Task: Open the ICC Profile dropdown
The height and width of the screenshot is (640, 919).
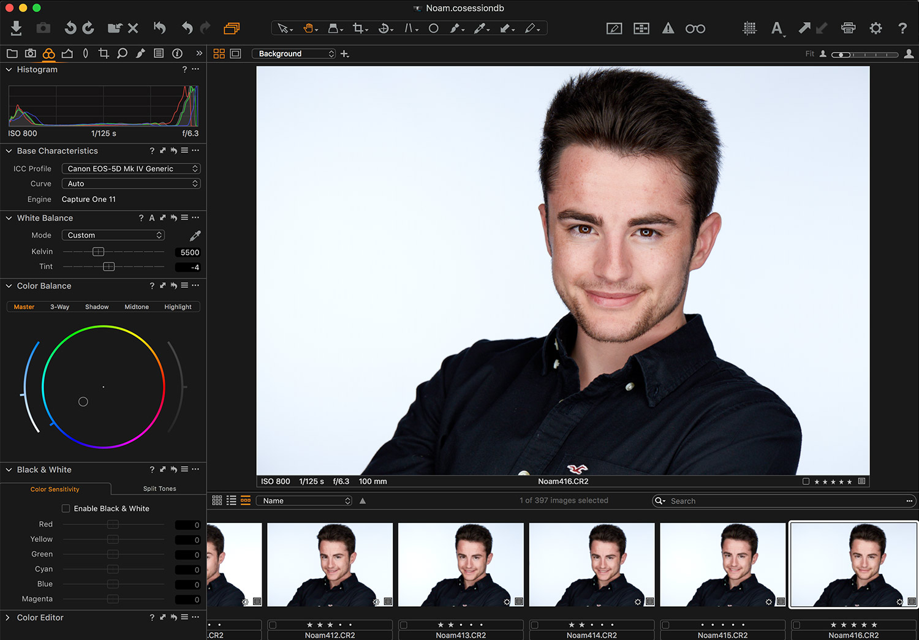Action: pyautogui.click(x=131, y=168)
